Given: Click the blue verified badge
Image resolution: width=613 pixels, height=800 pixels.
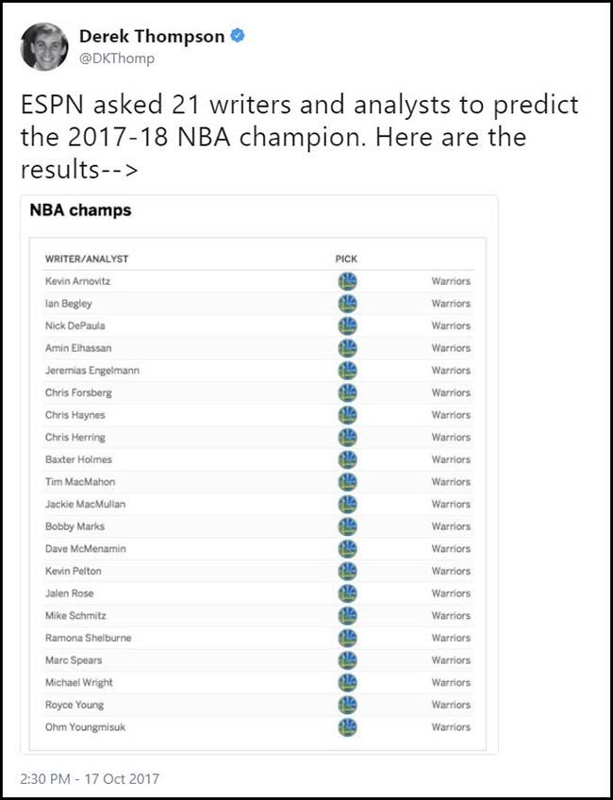Looking at the screenshot, I should point(240,37).
